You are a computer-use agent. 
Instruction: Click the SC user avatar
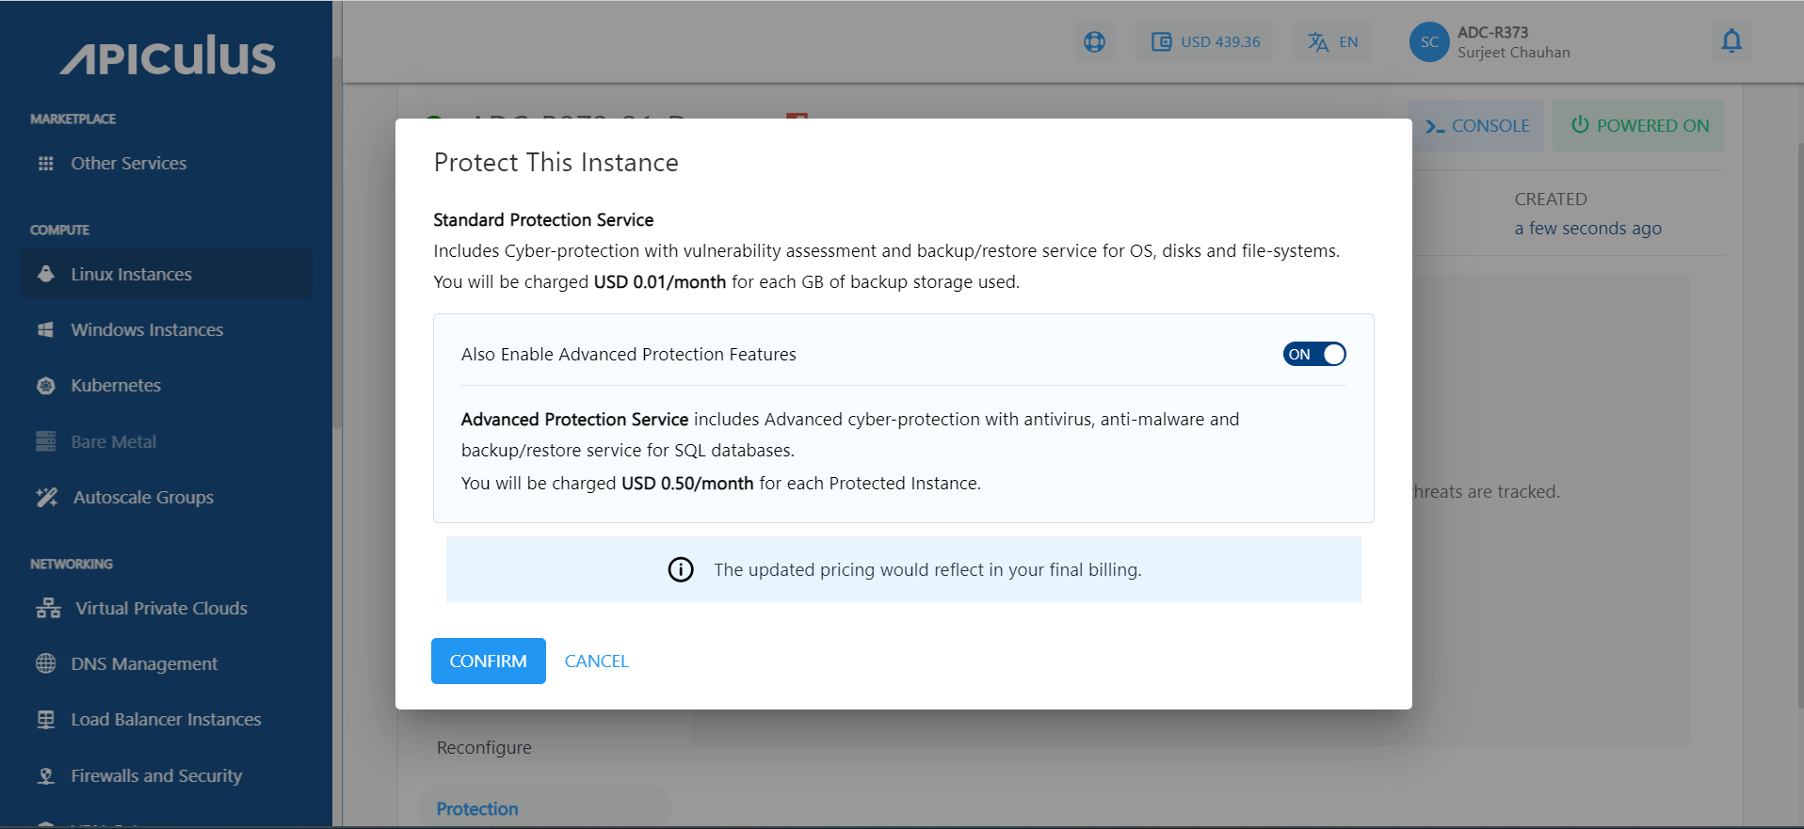1428,41
